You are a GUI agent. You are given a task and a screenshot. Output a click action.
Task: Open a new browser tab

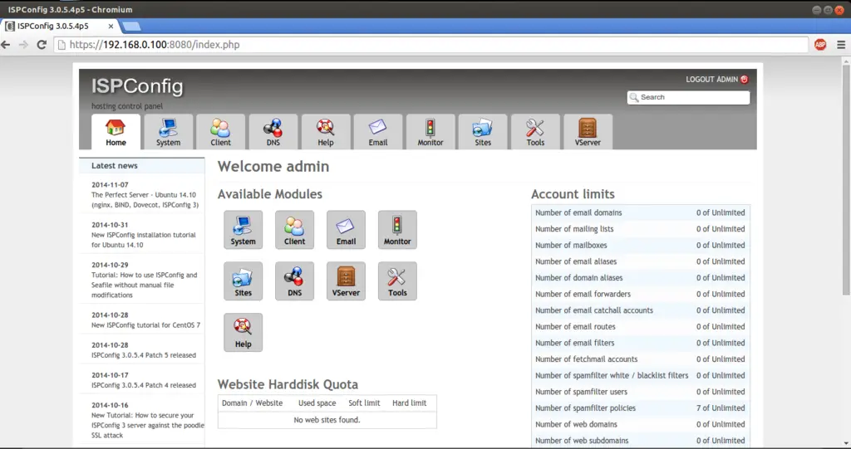pyautogui.click(x=131, y=26)
